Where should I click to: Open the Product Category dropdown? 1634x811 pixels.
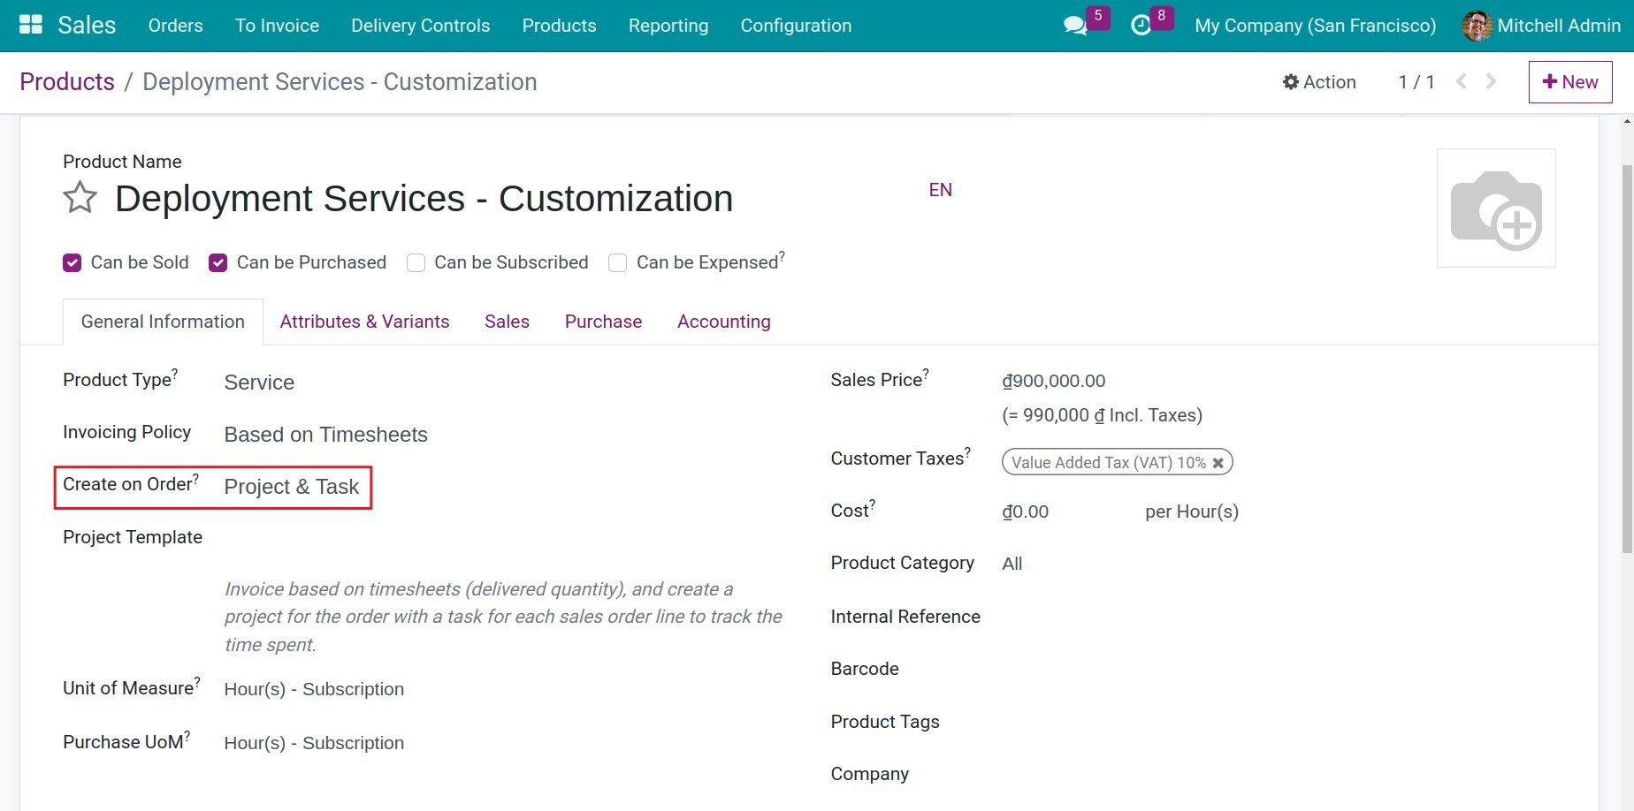[x=1012, y=563]
